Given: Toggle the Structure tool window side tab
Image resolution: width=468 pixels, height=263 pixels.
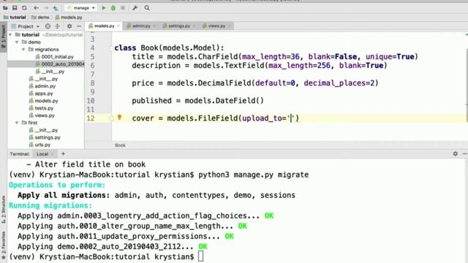Looking at the screenshot, I should click(3, 210).
